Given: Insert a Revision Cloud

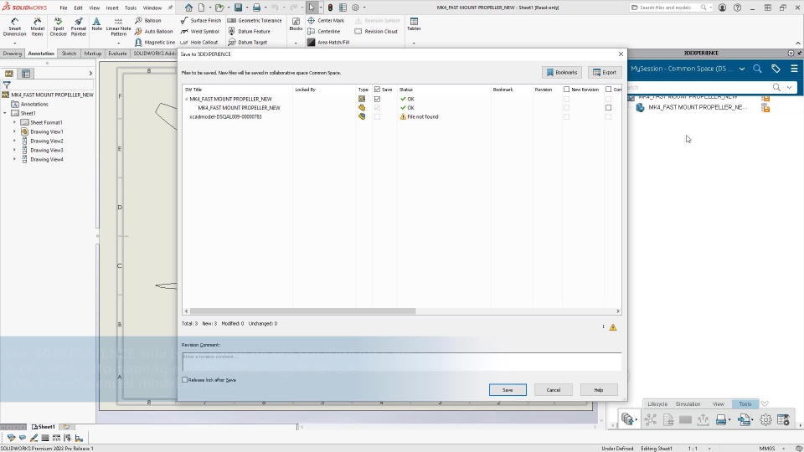Looking at the screenshot, I should [376, 31].
